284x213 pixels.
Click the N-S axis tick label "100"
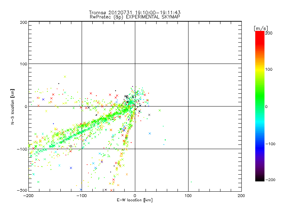pos(23,64)
